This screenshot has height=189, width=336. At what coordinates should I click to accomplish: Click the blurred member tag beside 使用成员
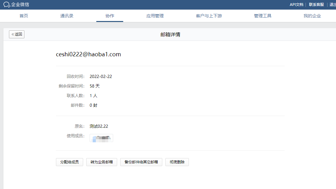(x=101, y=138)
